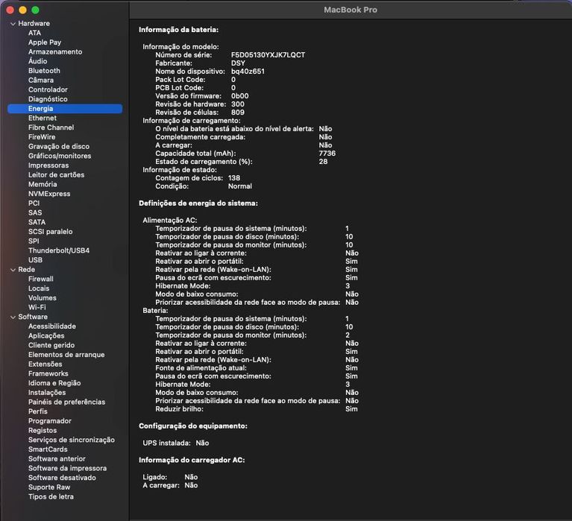Select Instalações under Software
Image resolution: width=572 pixels, height=521 pixels.
(47, 393)
